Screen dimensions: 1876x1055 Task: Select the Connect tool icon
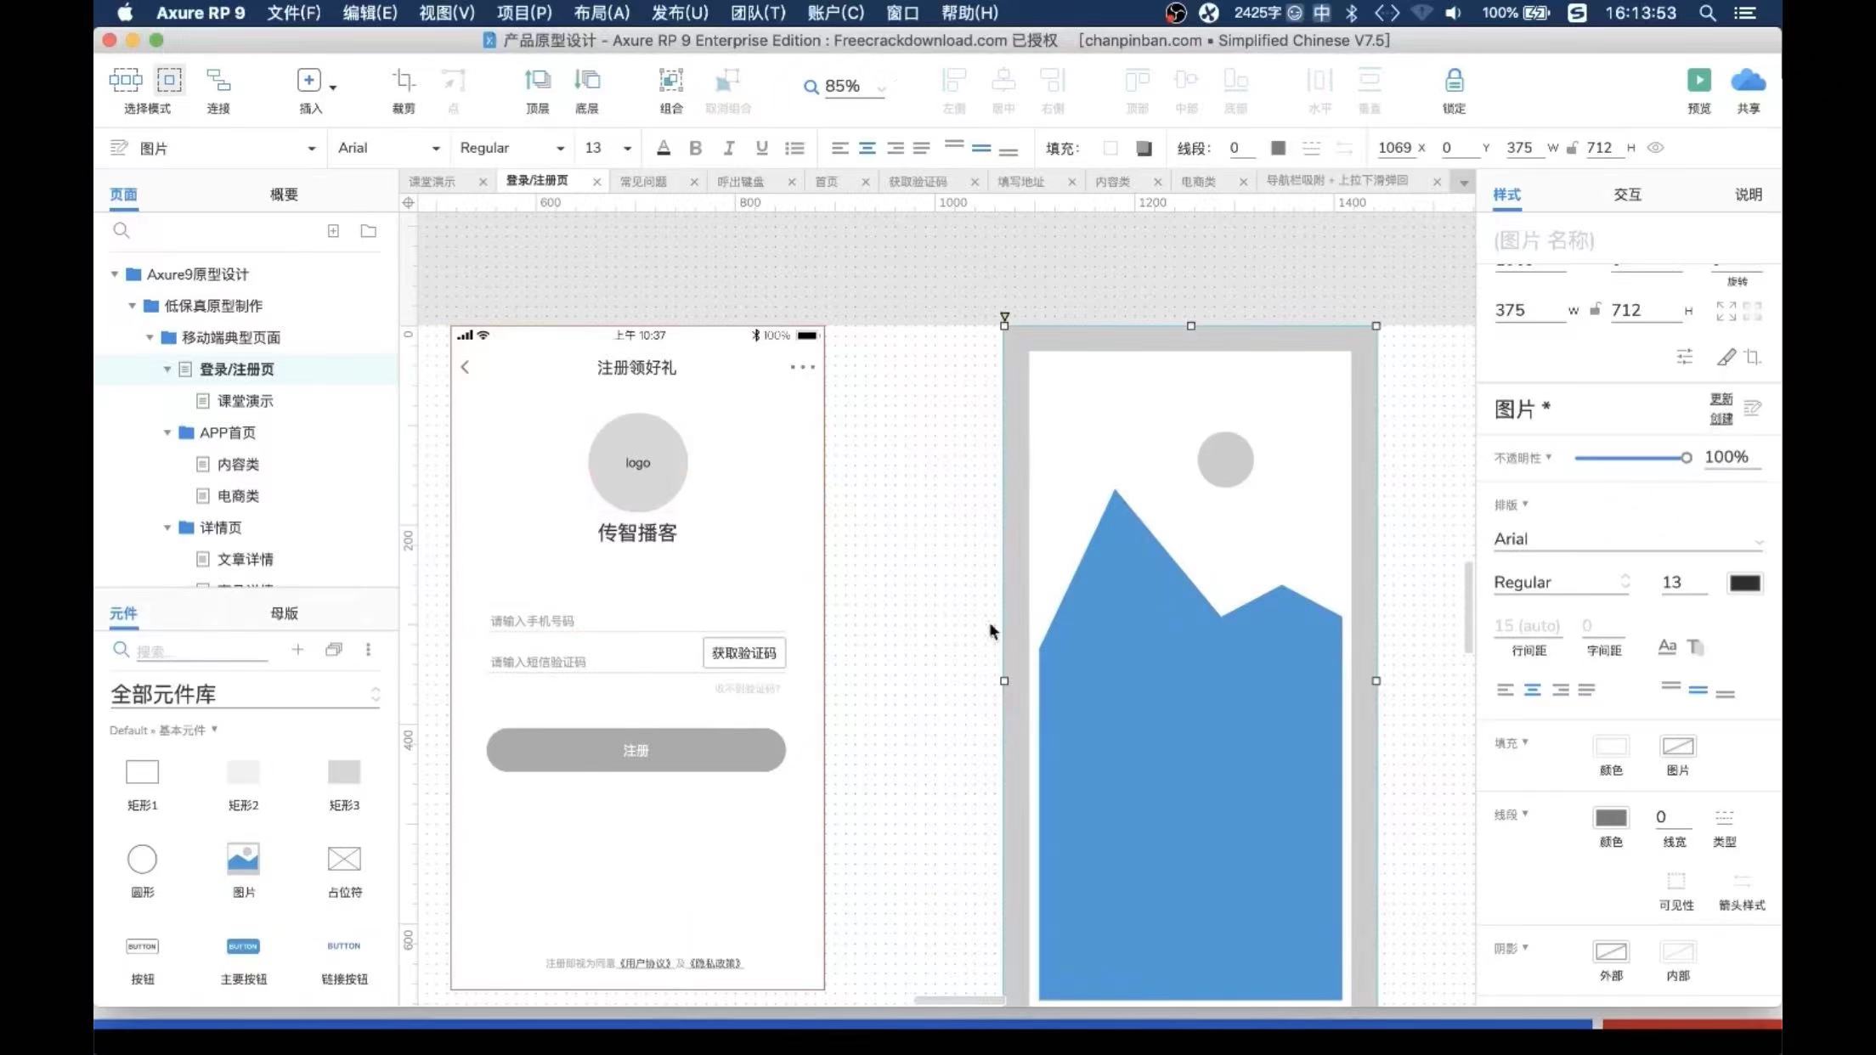[x=218, y=81]
